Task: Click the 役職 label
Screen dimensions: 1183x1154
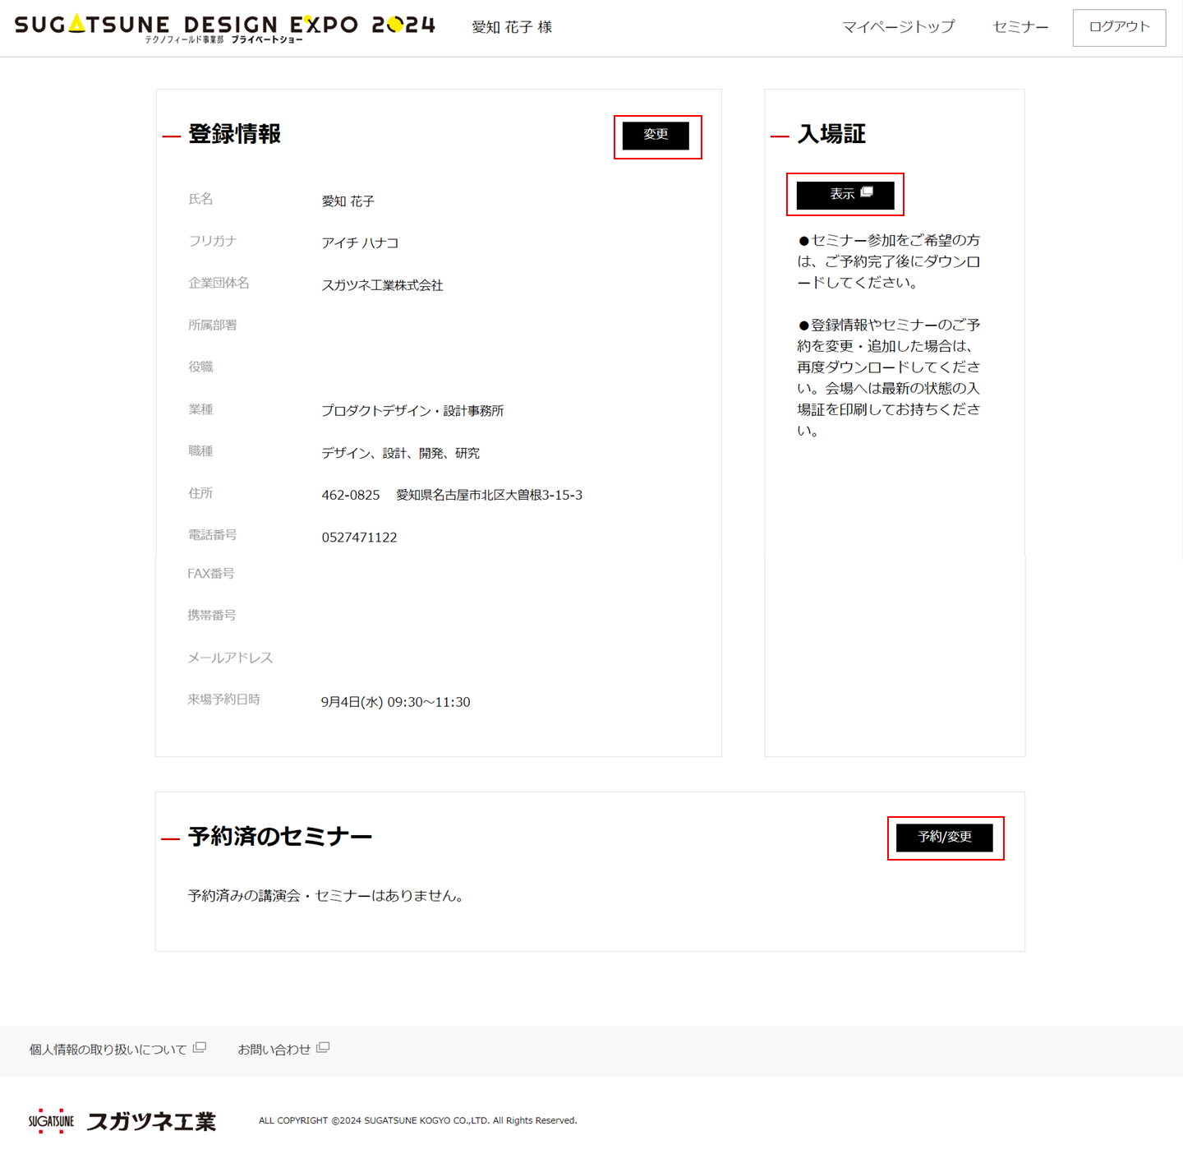Action: pos(200,367)
